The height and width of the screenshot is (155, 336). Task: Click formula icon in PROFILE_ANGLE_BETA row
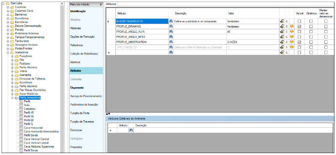click(281, 37)
